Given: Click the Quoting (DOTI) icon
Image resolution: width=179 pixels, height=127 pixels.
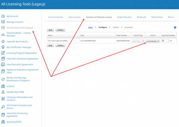Looking at the screenshot, I should [x=3, y=122].
